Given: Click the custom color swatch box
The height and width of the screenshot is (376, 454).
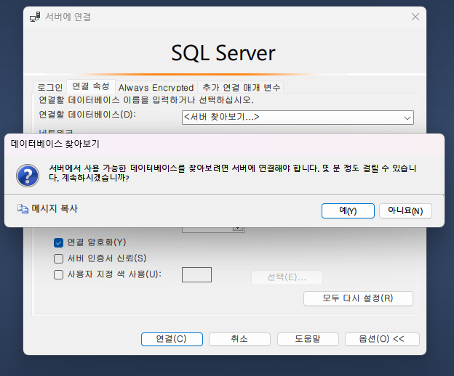Looking at the screenshot, I should [196, 274].
